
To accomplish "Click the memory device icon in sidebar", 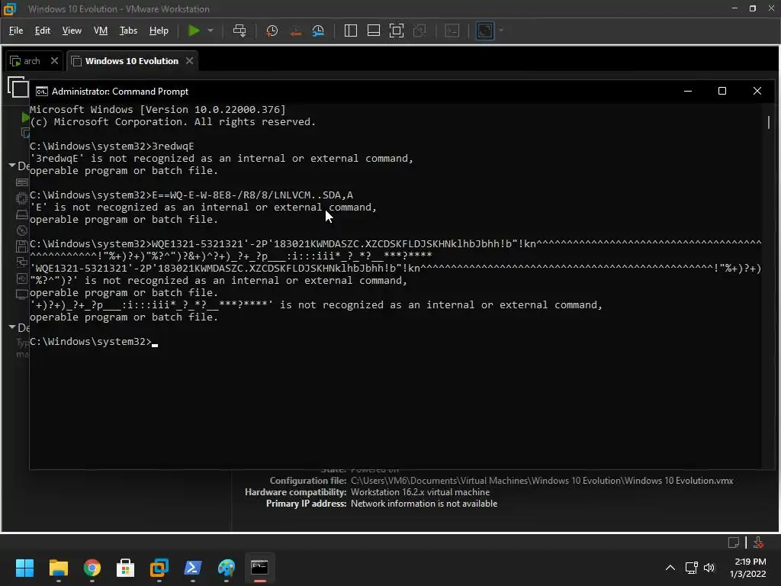I will (22, 182).
